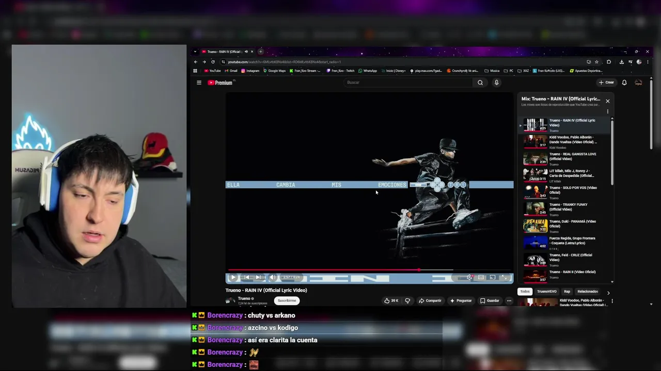Save the video with Guardar
Viewport: 661px width, 371px height.
[490, 300]
